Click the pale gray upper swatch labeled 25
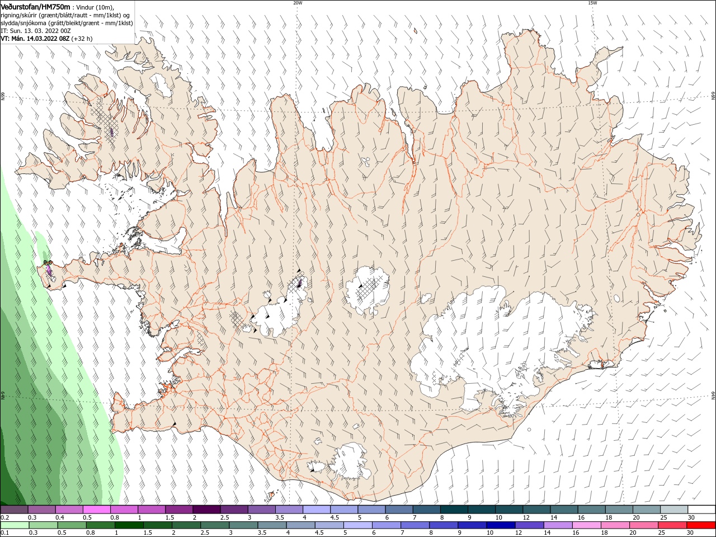This screenshot has width=716, height=537. point(673,510)
